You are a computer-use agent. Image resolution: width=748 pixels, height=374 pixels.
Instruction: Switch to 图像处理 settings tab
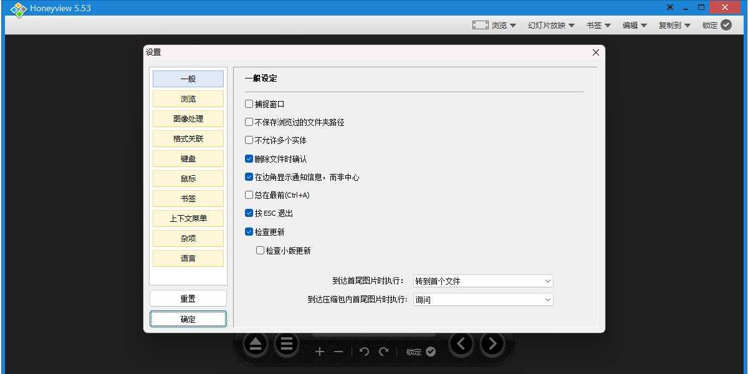coord(188,119)
